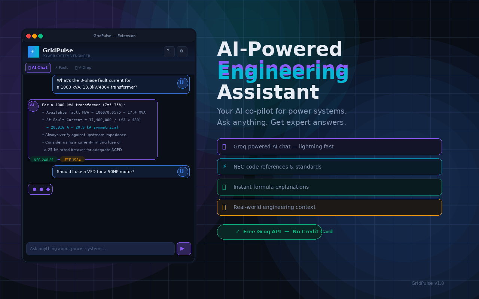This screenshot has width=479, height=299.
Task: Click the GridPulse lightning bolt logo
Action: click(33, 52)
